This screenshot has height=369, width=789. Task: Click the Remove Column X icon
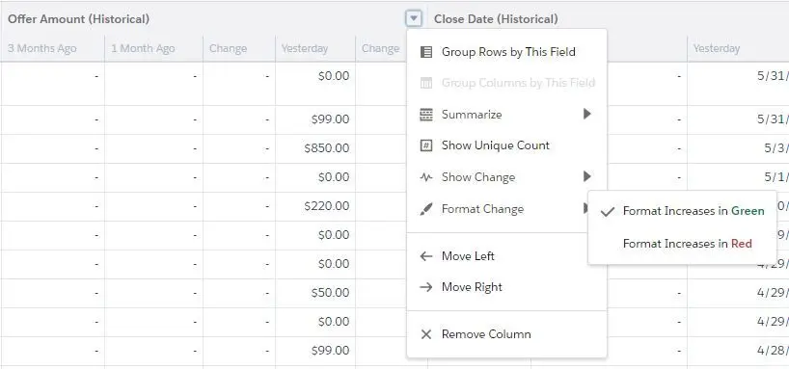pyautogui.click(x=426, y=335)
